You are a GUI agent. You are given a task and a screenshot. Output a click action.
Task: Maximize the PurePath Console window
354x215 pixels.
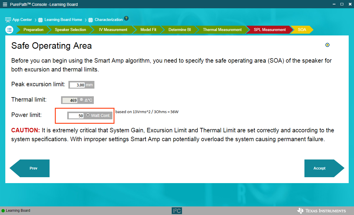coord(342,4)
